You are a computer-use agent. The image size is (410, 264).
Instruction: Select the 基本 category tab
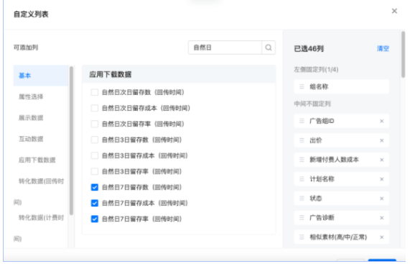pos(40,76)
